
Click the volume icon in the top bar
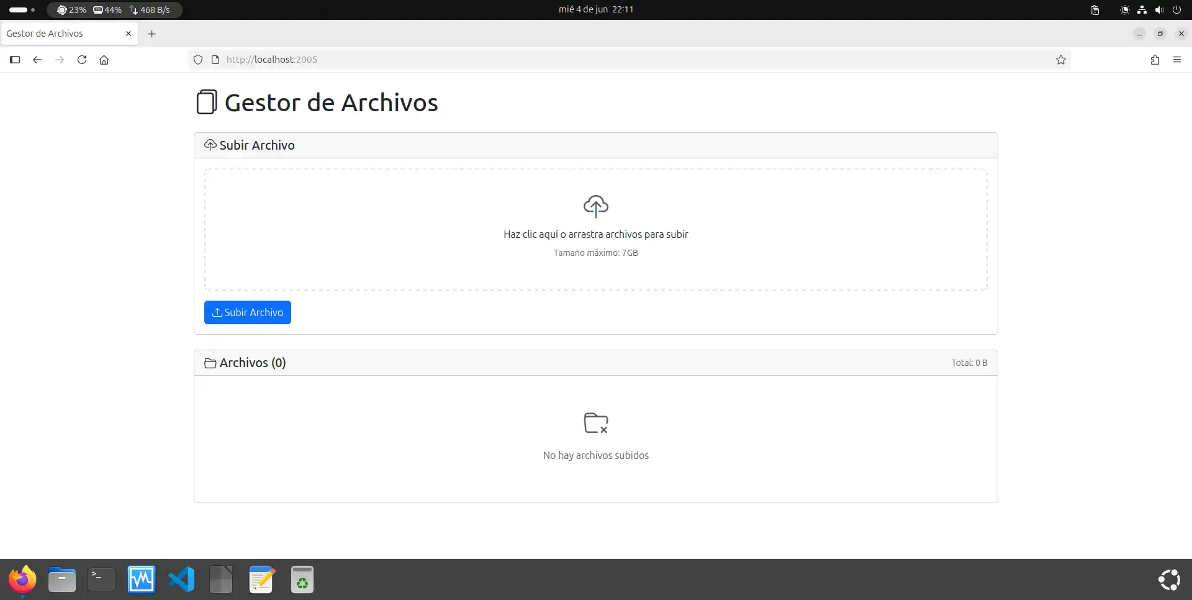pos(1160,9)
